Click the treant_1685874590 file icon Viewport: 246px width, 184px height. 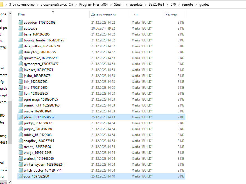coord(21,147)
